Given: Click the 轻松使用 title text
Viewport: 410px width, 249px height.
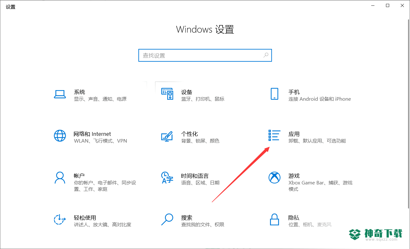Looking at the screenshot, I should click(x=85, y=218).
